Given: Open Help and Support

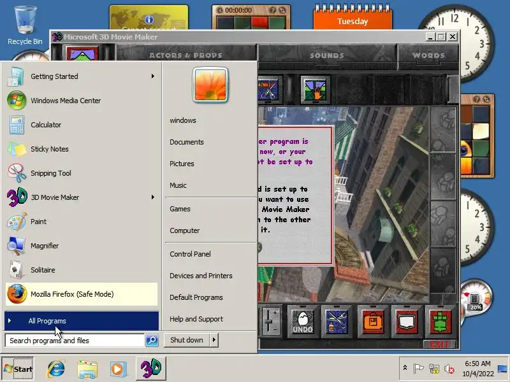Looking at the screenshot, I should point(196,319).
